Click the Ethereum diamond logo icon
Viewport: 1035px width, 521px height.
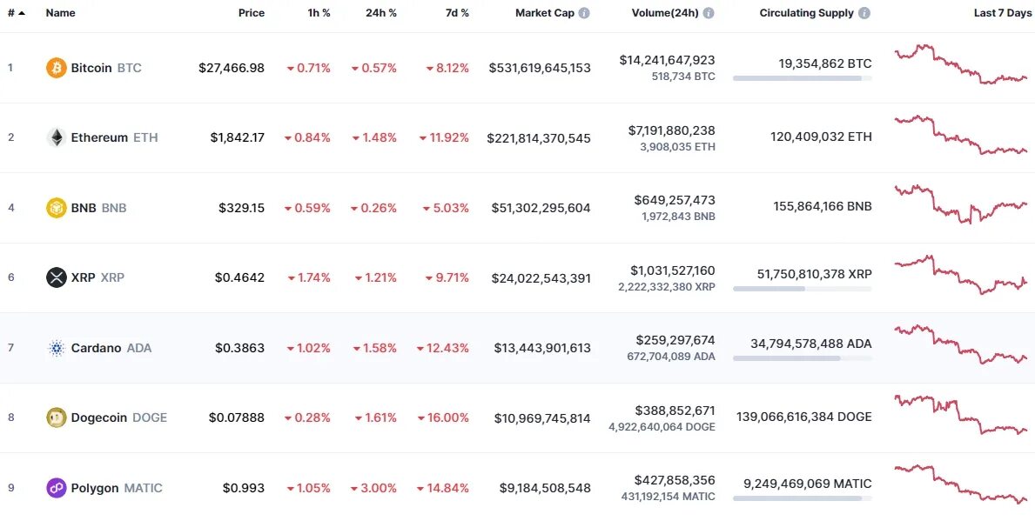(x=56, y=137)
